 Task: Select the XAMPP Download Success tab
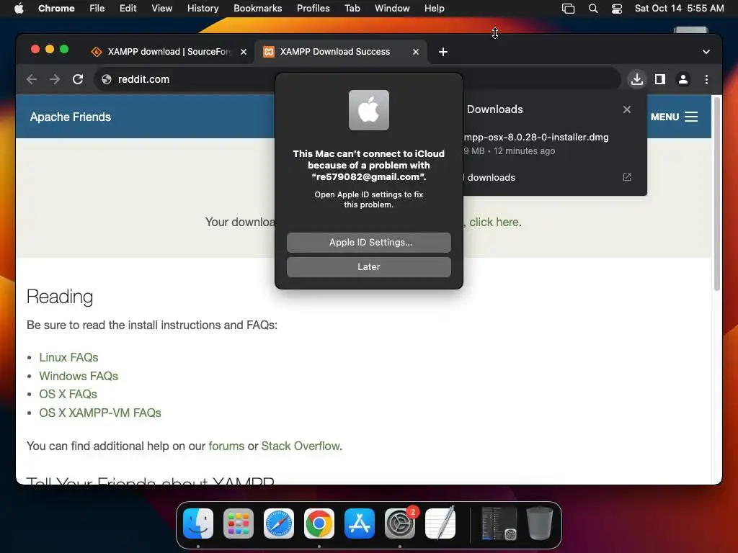[341, 52]
